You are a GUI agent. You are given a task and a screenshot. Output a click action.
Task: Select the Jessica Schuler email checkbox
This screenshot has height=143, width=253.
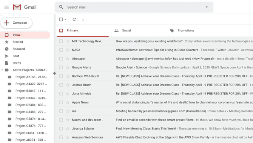click(61, 129)
